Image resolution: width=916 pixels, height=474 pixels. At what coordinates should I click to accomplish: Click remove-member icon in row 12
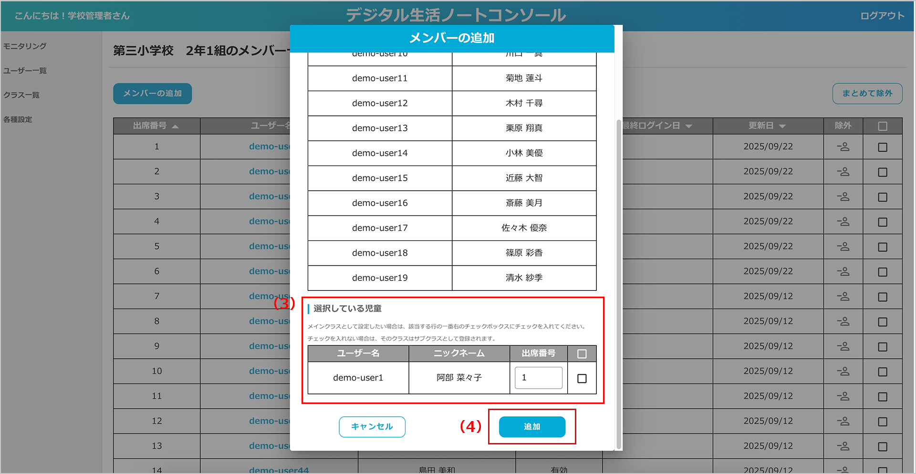(843, 421)
